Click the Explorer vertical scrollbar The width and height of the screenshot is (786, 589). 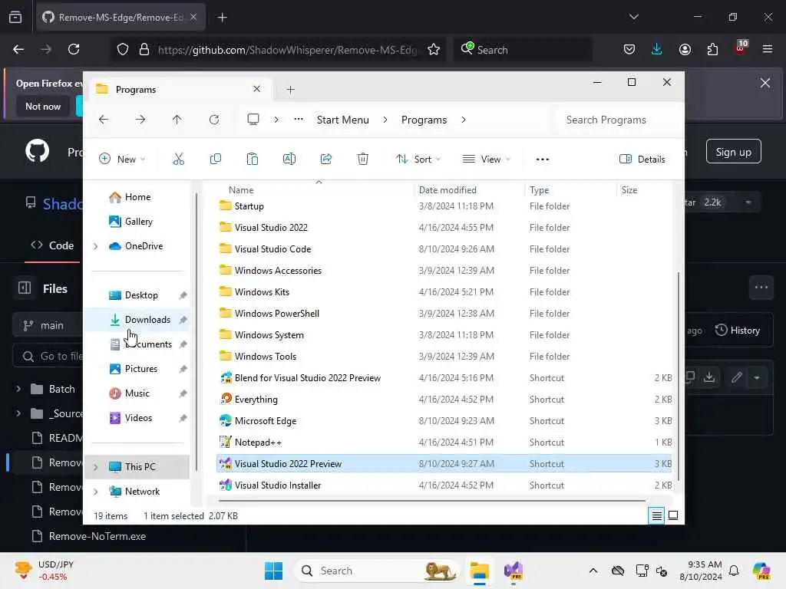[679, 376]
